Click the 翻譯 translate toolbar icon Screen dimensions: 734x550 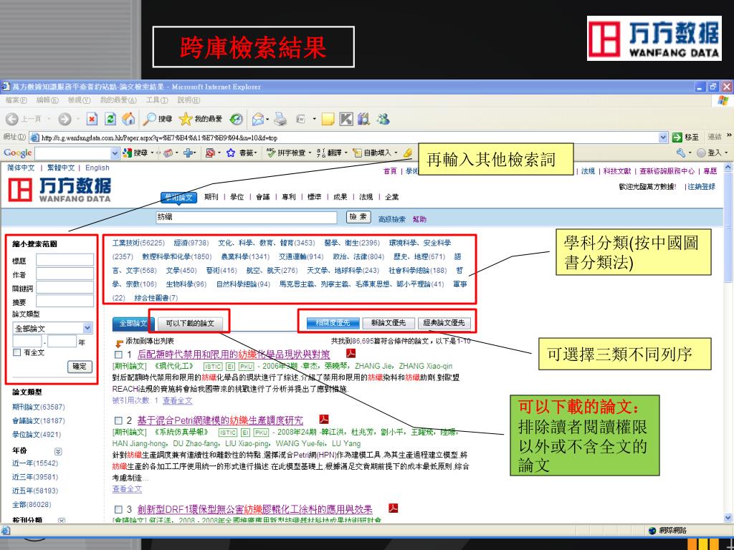320,153
